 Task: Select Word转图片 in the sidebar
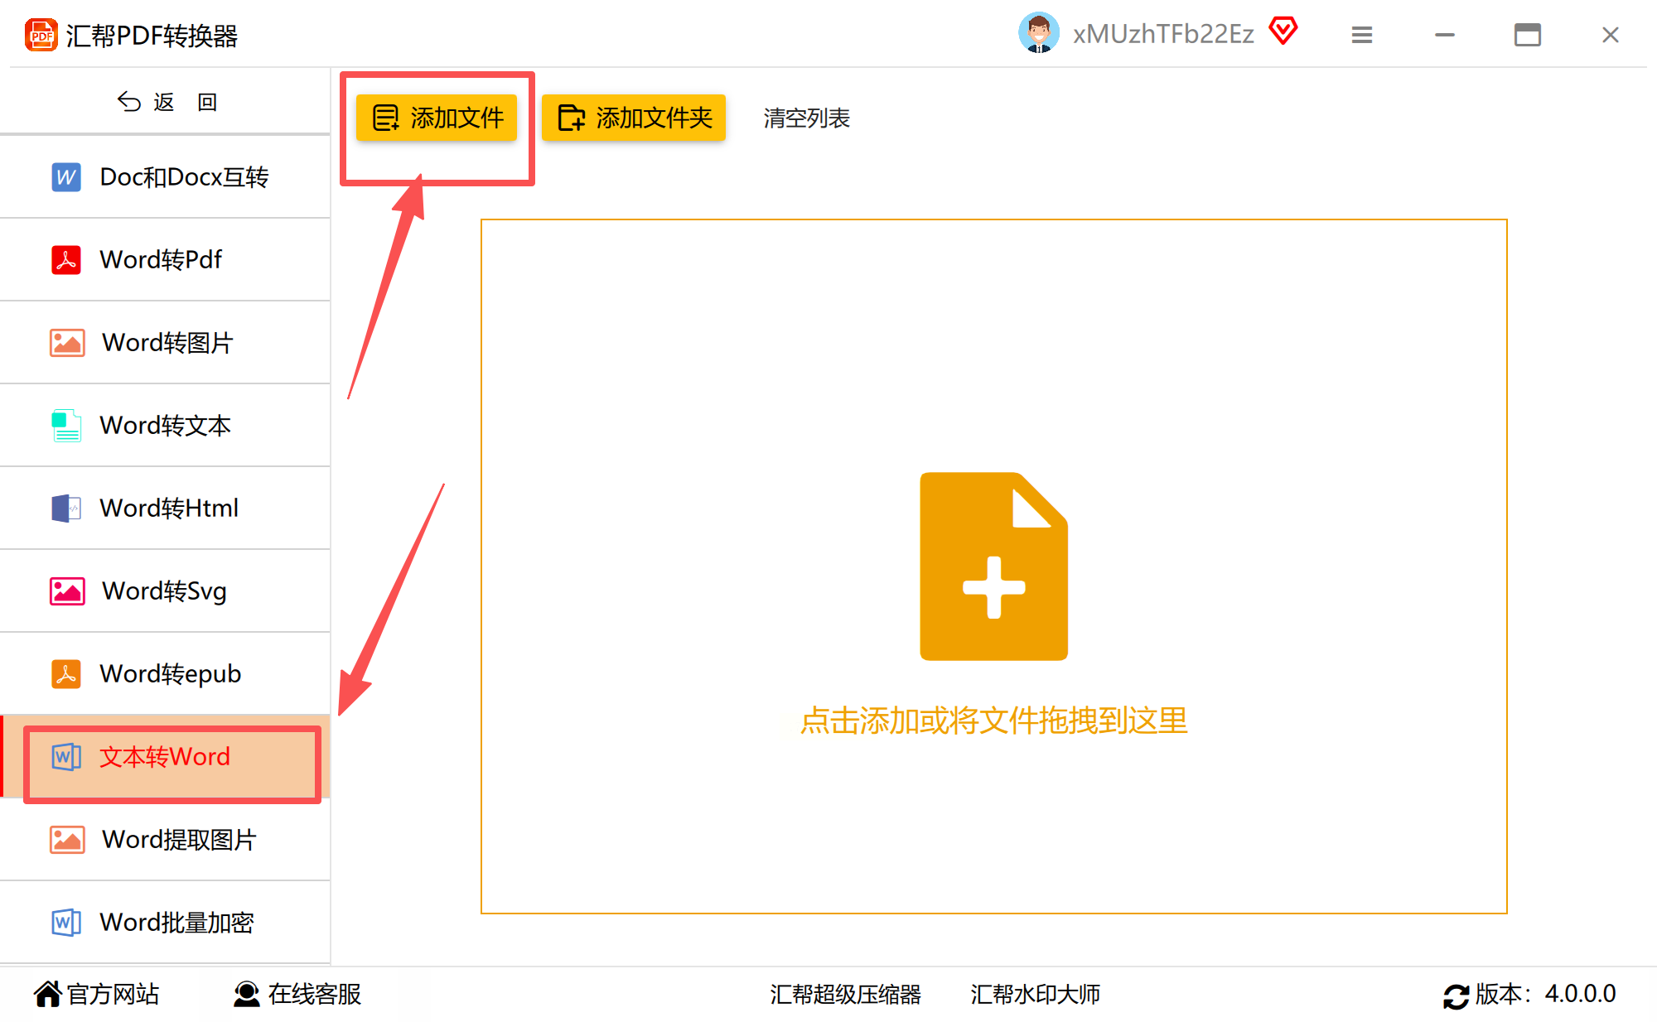(x=166, y=342)
